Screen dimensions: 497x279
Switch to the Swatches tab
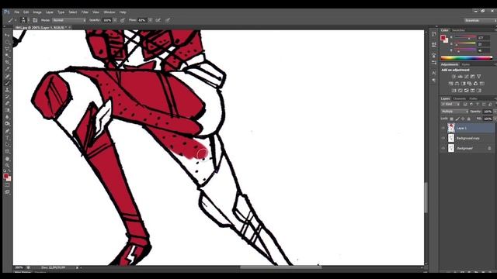pyautogui.click(x=458, y=30)
